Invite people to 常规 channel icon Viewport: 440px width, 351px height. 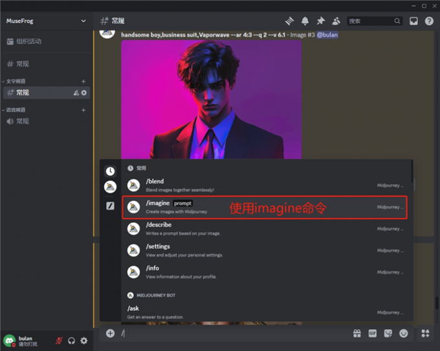pyautogui.click(x=76, y=93)
